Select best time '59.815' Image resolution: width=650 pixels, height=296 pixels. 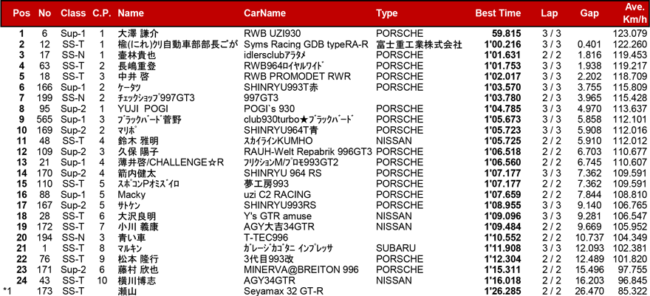(x=506, y=34)
